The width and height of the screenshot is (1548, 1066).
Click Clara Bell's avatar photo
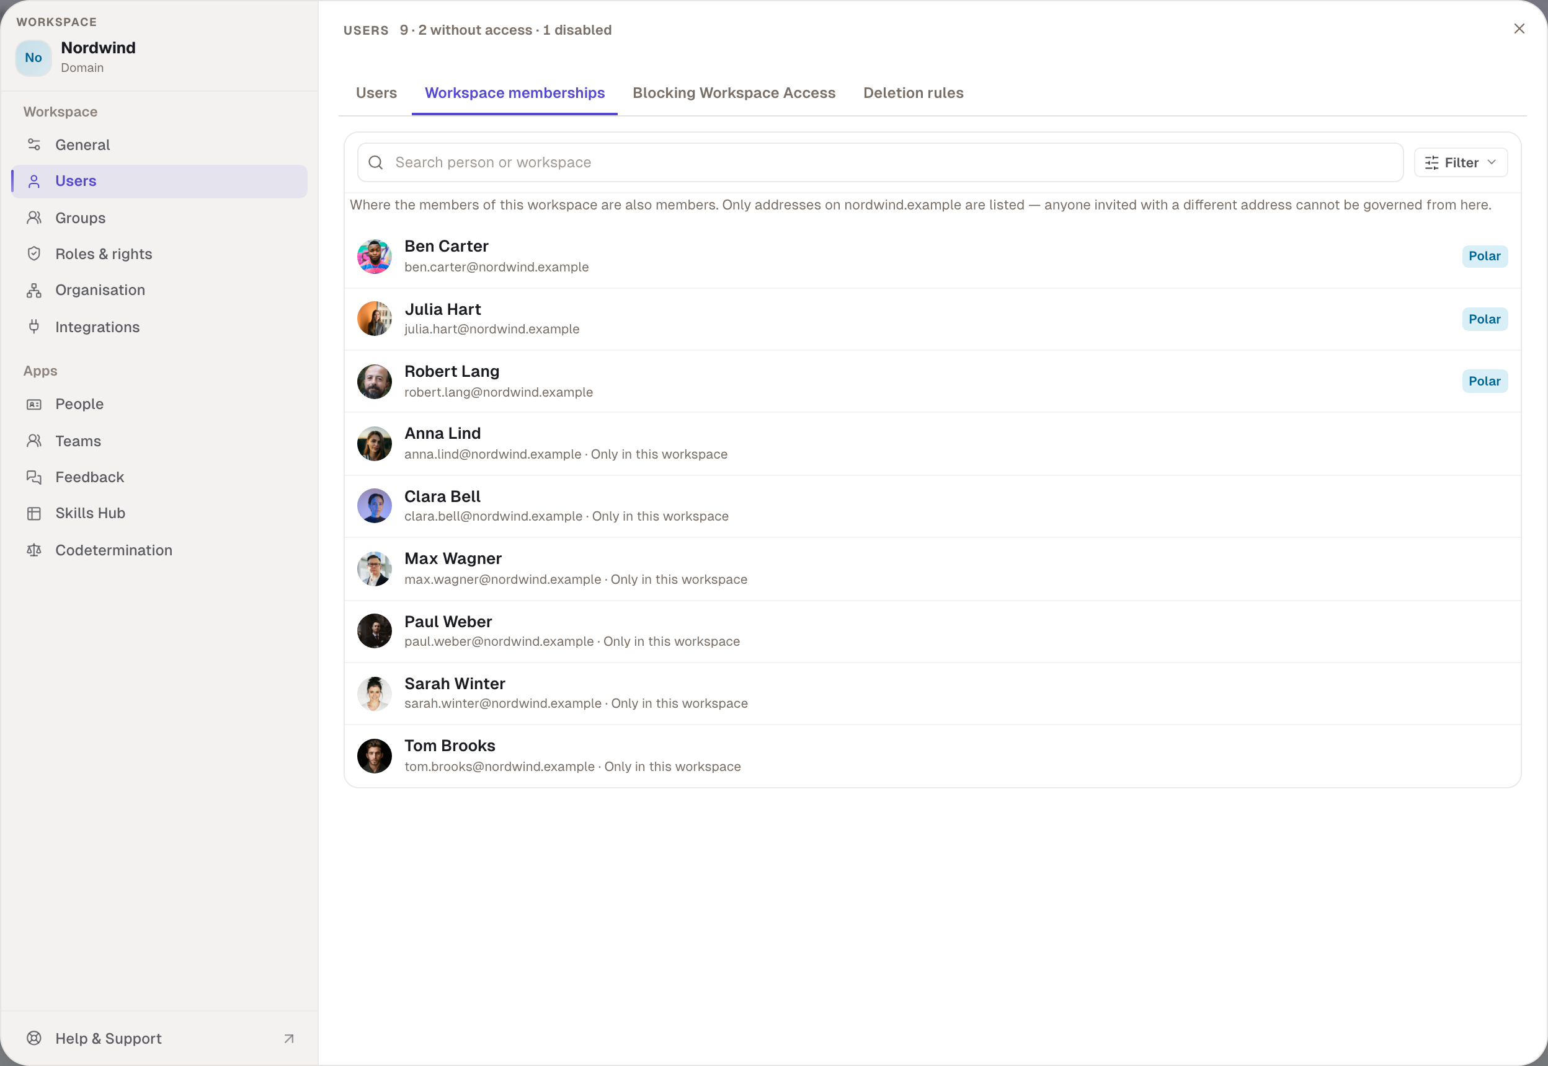click(x=375, y=506)
